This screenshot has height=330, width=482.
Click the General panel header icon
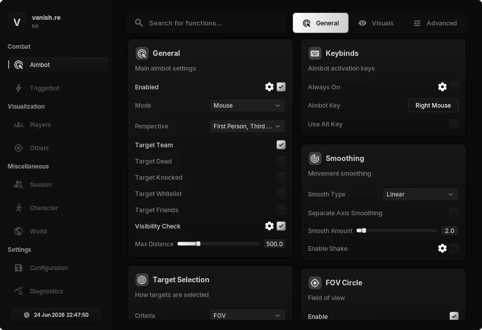click(x=142, y=53)
